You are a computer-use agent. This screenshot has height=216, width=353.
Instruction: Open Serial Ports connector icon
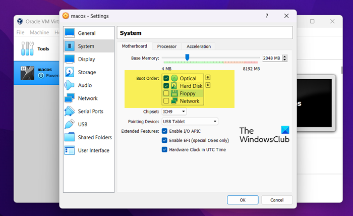click(x=70, y=111)
